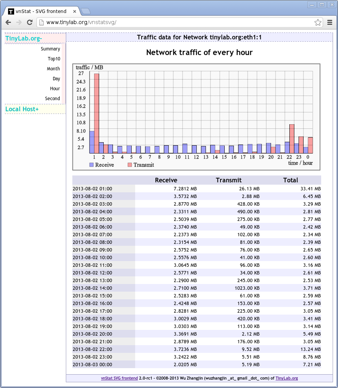Click the blue Receive legend swatch
Viewport: 338px width, 388px height.
click(x=91, y=165)
